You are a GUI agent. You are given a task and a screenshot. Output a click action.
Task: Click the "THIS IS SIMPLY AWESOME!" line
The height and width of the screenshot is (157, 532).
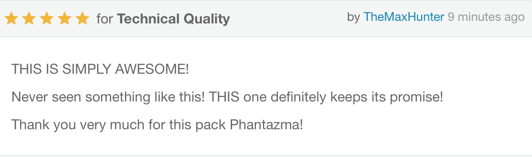100,69
